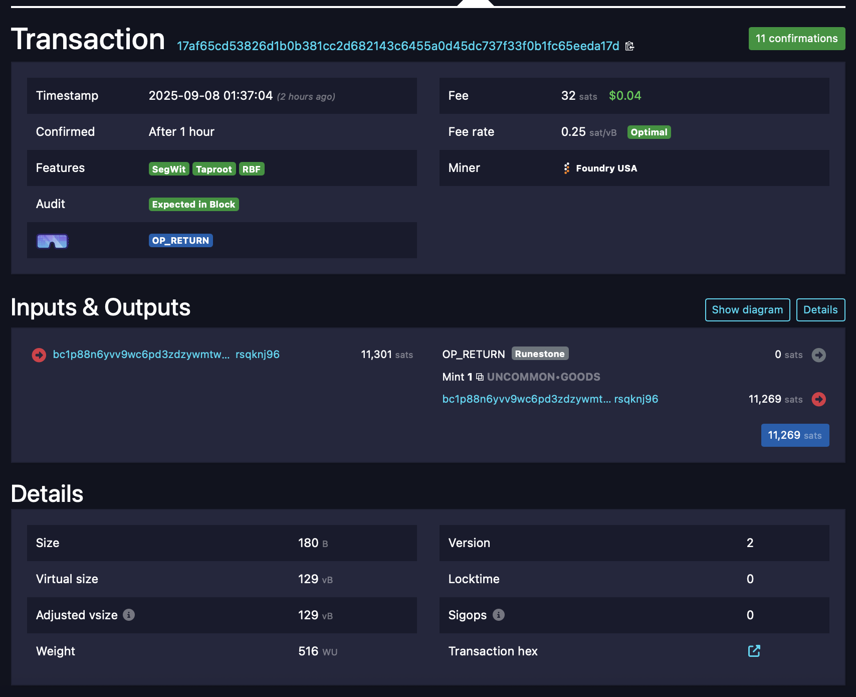Click the Show diagram button

[748, 310]
